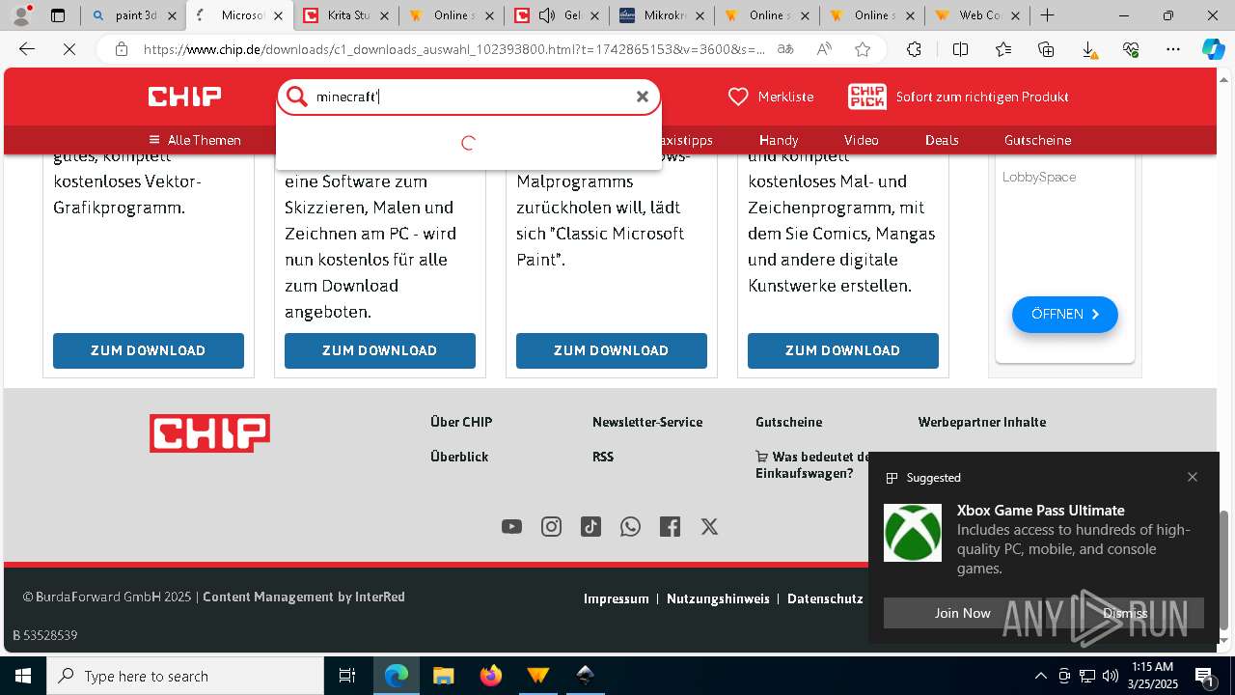Open a new browser tab with plus

(1048, 15)
